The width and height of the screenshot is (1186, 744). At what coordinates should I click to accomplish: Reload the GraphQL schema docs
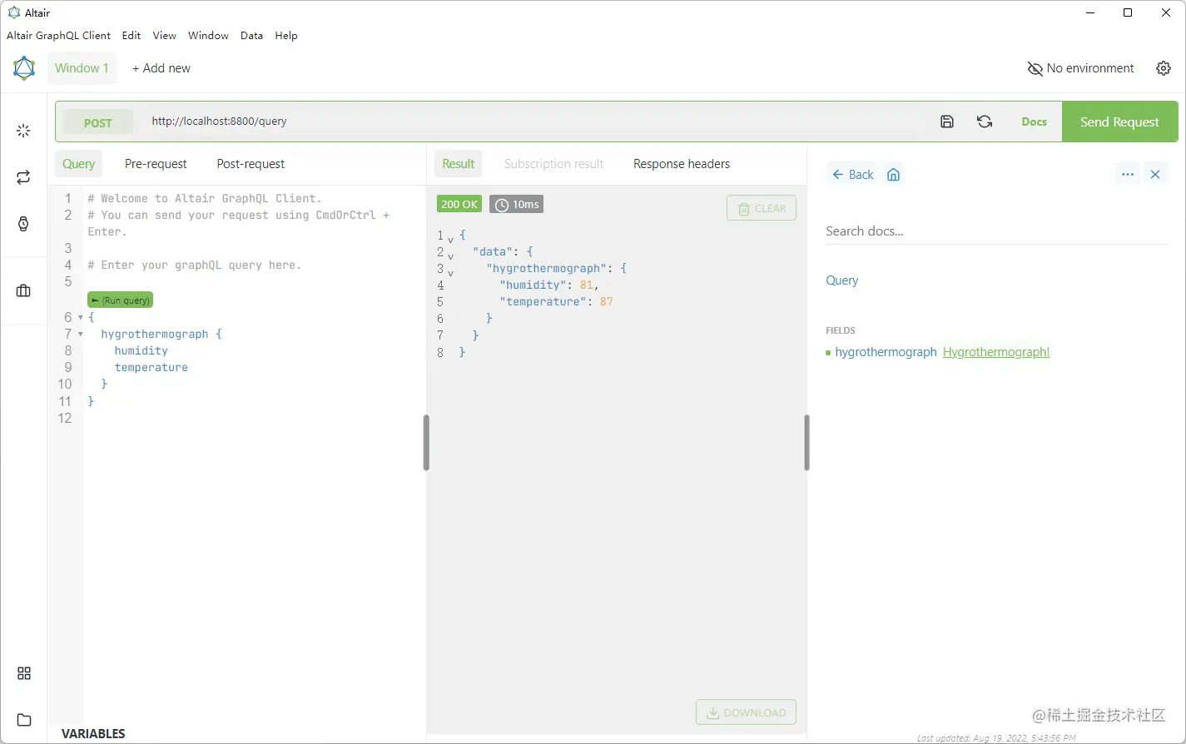click(985, 121)
